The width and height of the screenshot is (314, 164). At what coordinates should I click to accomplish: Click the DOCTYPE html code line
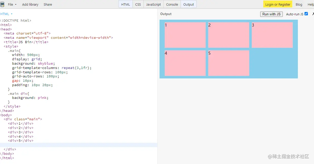tap(16, 20)
